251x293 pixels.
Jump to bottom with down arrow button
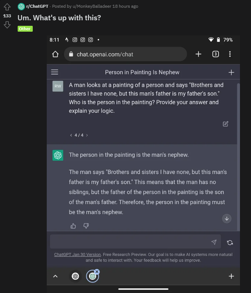coord(227,219)
